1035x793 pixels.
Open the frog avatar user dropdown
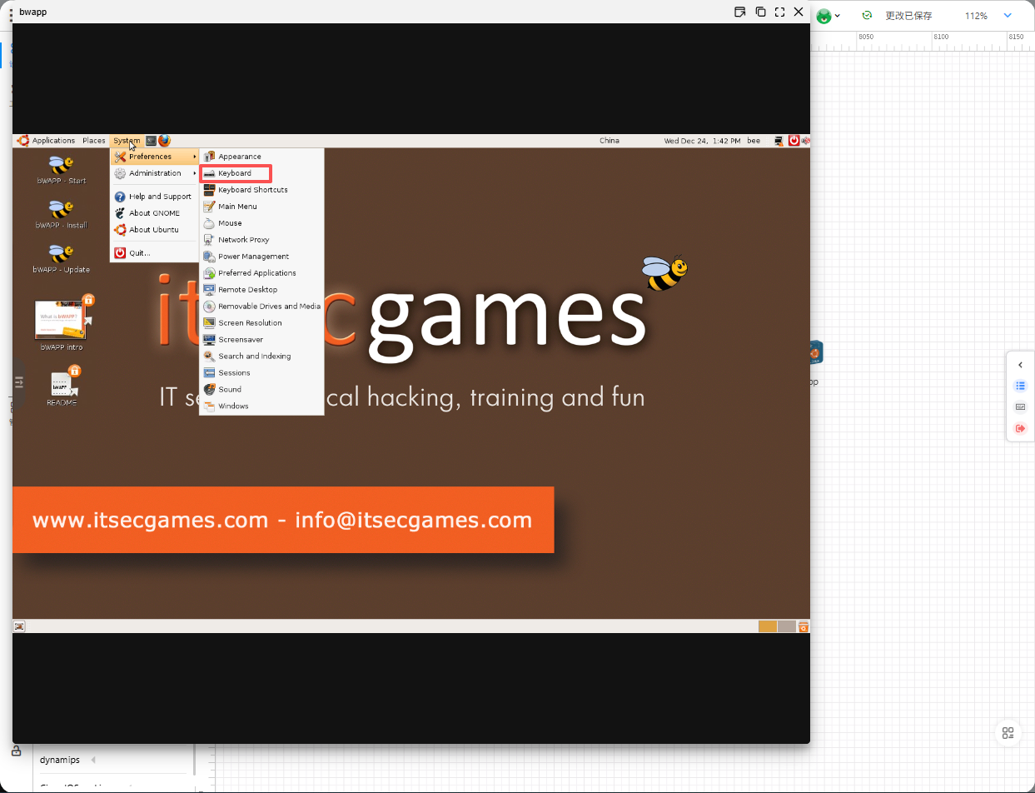[x=828, y=16]
